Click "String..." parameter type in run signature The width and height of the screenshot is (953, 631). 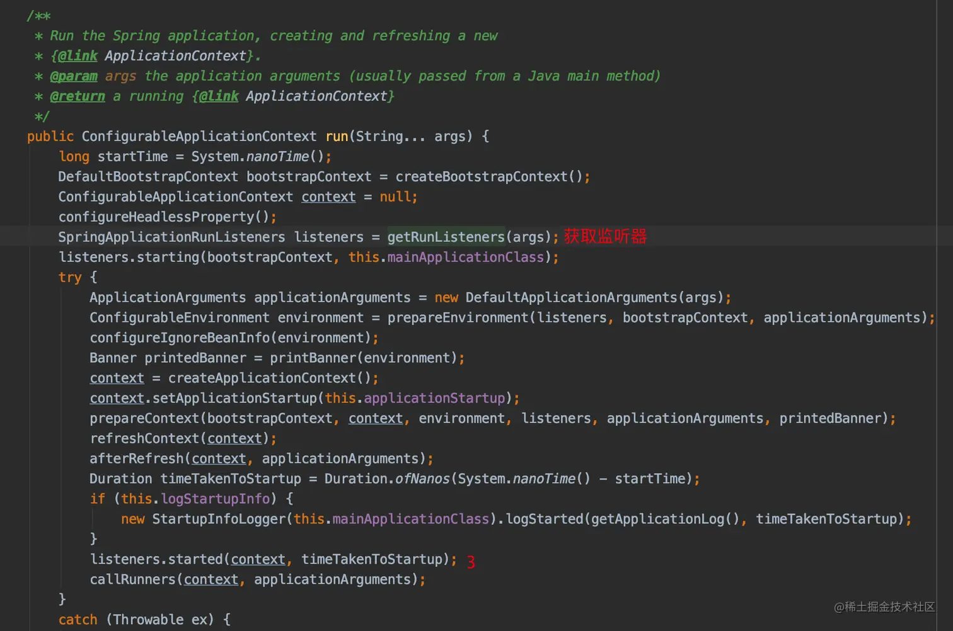coord(391,137)
